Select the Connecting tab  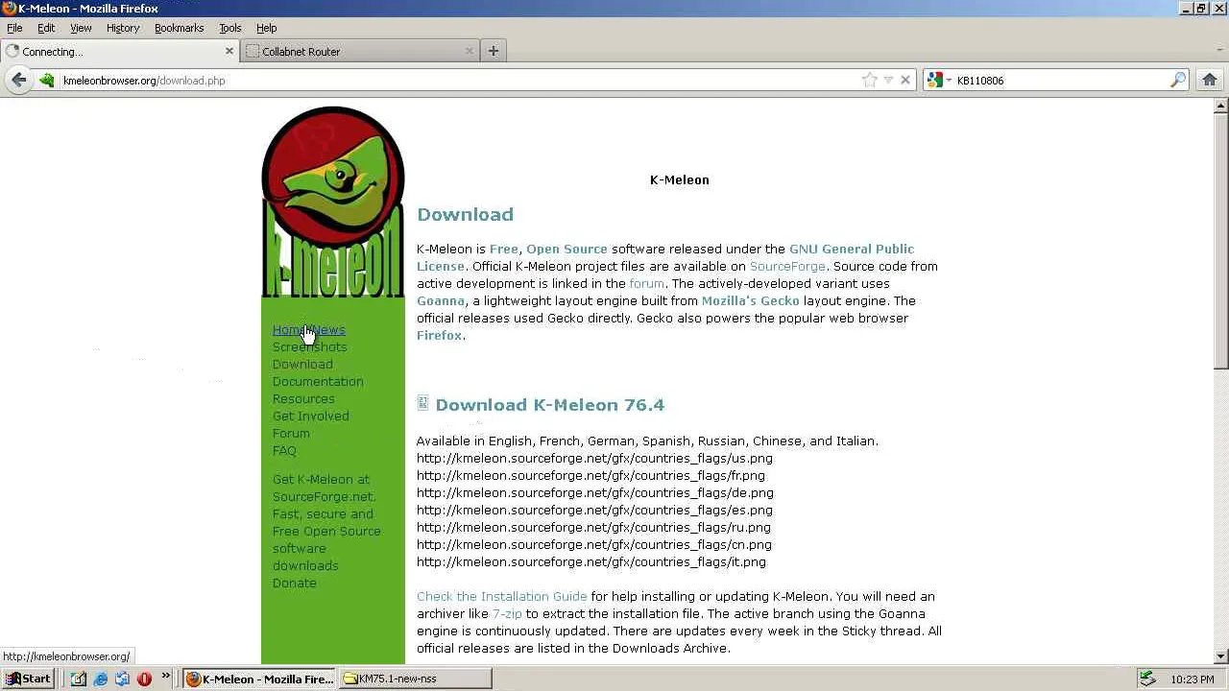point(119,51)
